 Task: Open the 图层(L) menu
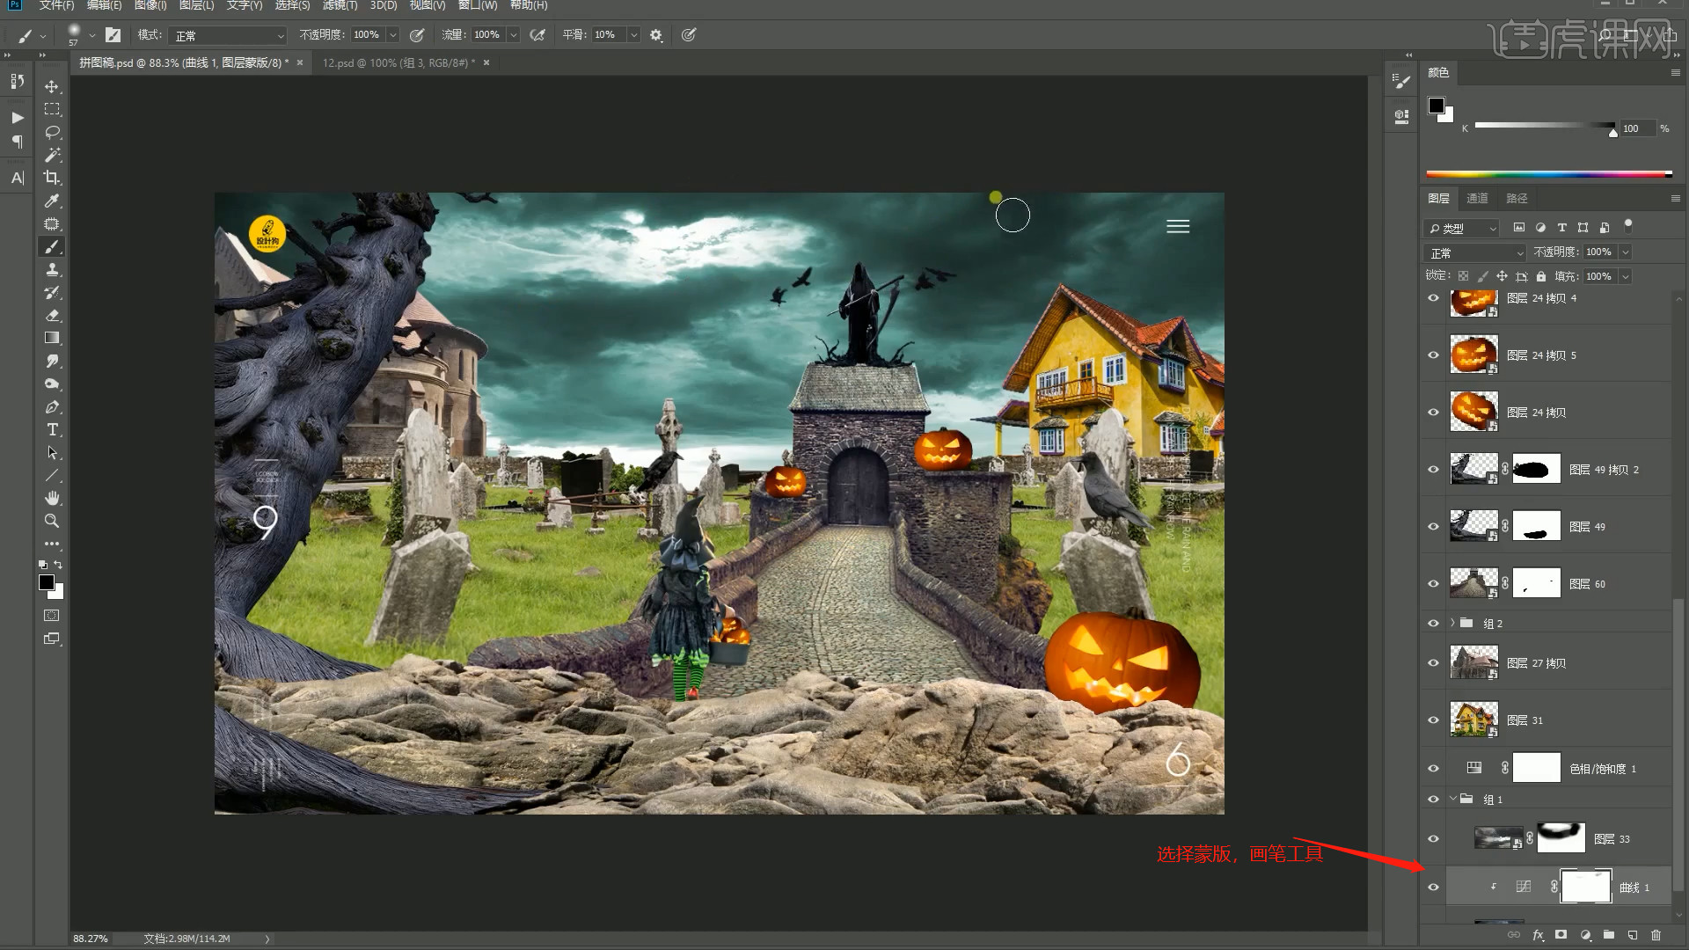196,5
